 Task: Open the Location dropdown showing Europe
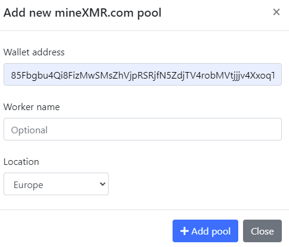tap(56, 184)
